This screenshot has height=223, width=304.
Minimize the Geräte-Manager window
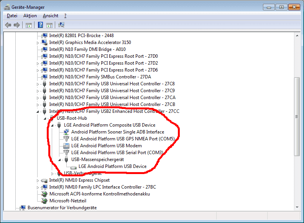[269, 7]
